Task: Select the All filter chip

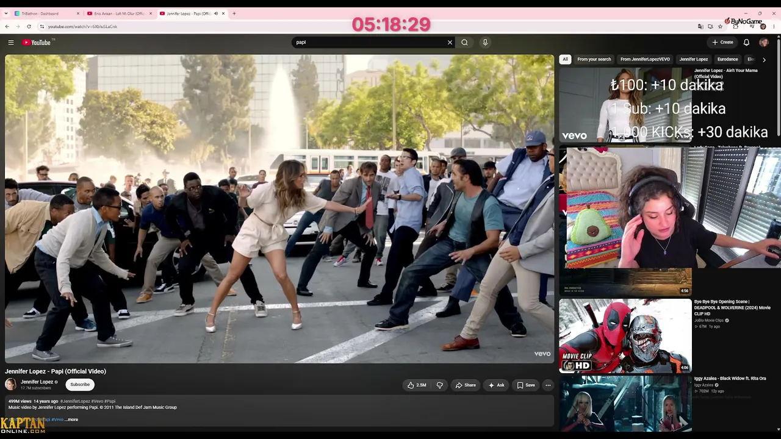Action: pyautogui.click(x=565, y=59)
